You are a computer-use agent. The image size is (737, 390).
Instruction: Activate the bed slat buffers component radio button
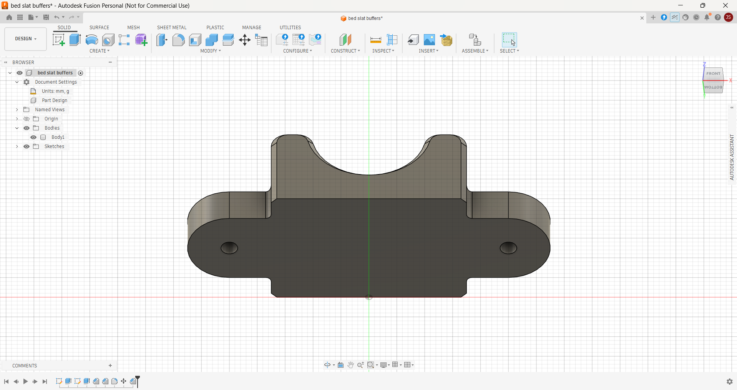point(81,73)
